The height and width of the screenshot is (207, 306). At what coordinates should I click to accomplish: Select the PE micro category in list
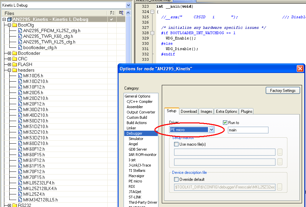tap(135, 181)
